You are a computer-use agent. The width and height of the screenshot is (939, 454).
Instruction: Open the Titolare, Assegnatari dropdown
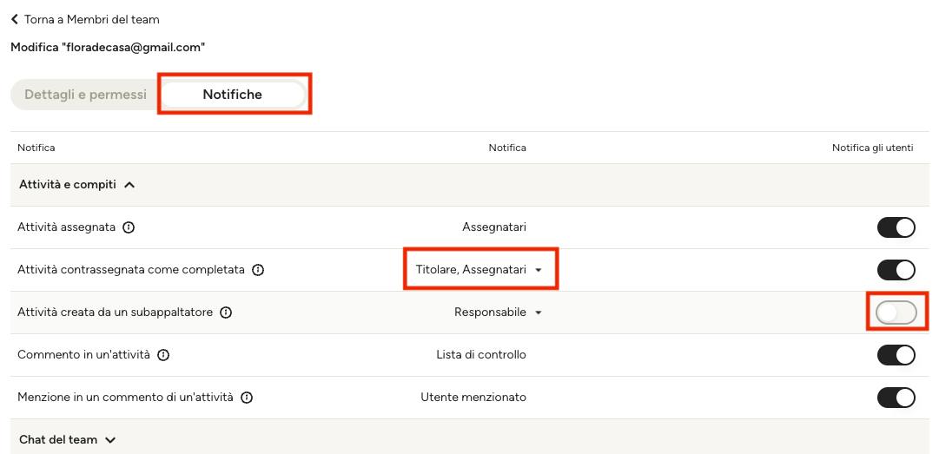click(x=479, y=270)
